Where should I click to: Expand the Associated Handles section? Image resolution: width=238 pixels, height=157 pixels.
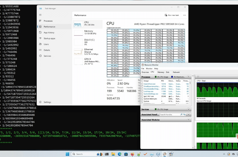(x=188, y=114)
